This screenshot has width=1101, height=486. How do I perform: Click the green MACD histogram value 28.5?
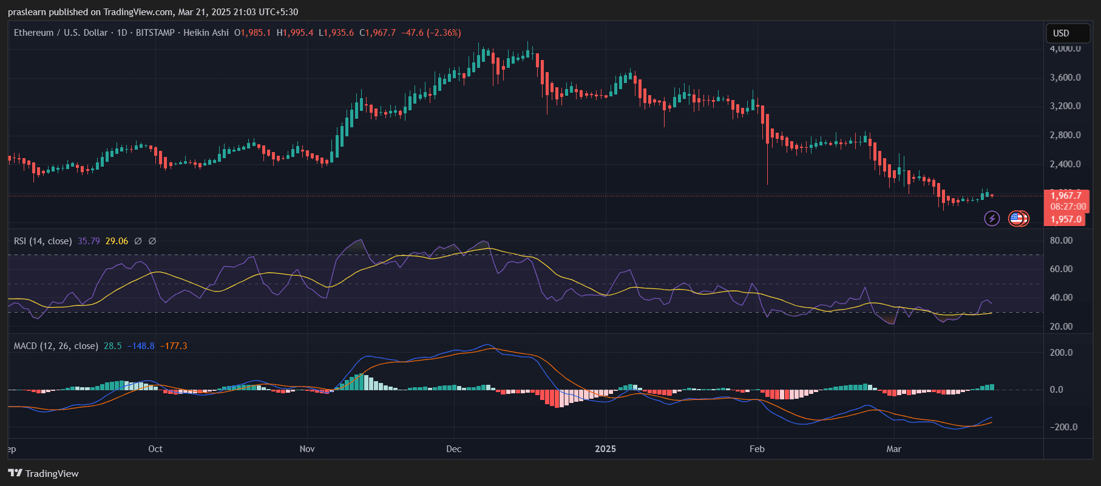[112, 346]
